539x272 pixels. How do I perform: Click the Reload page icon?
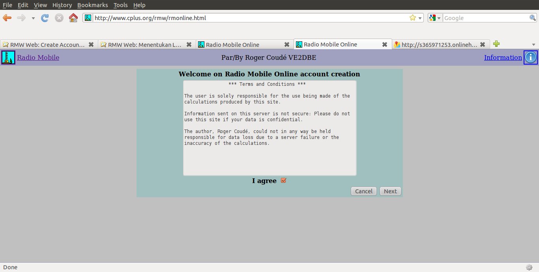point(45,18)
